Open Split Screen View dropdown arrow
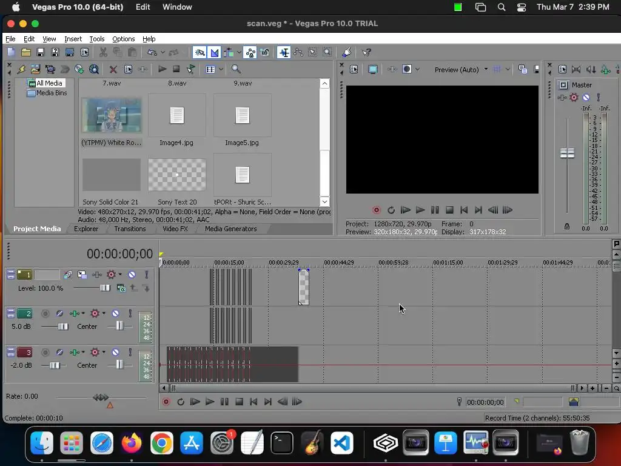Screen dimensions: 621x466 coord(417,69)
